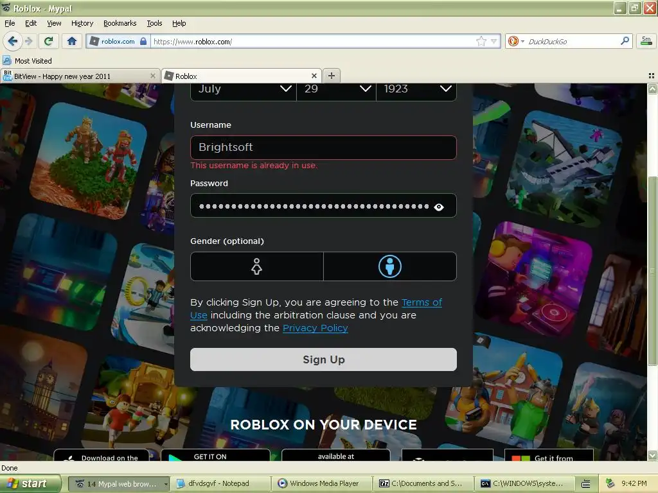The image size is (658, 493).
Task: Open the File menu
Action: (x=10, y=23)
